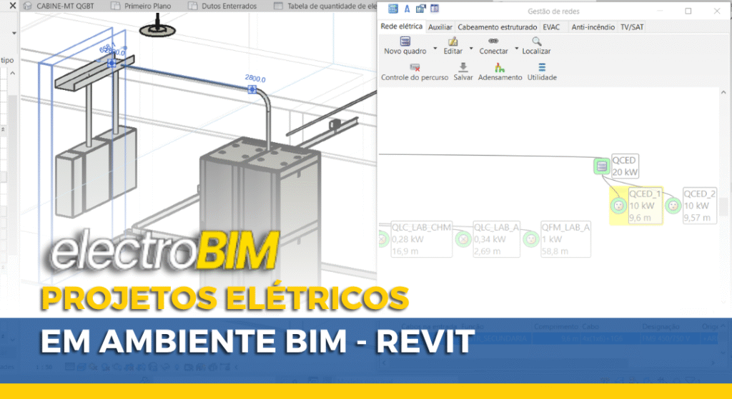Viewport: 732px width, 399px height.
Task: Click the CABINE-MT QGBT view tab icon
Action: (x=28, y=6)
